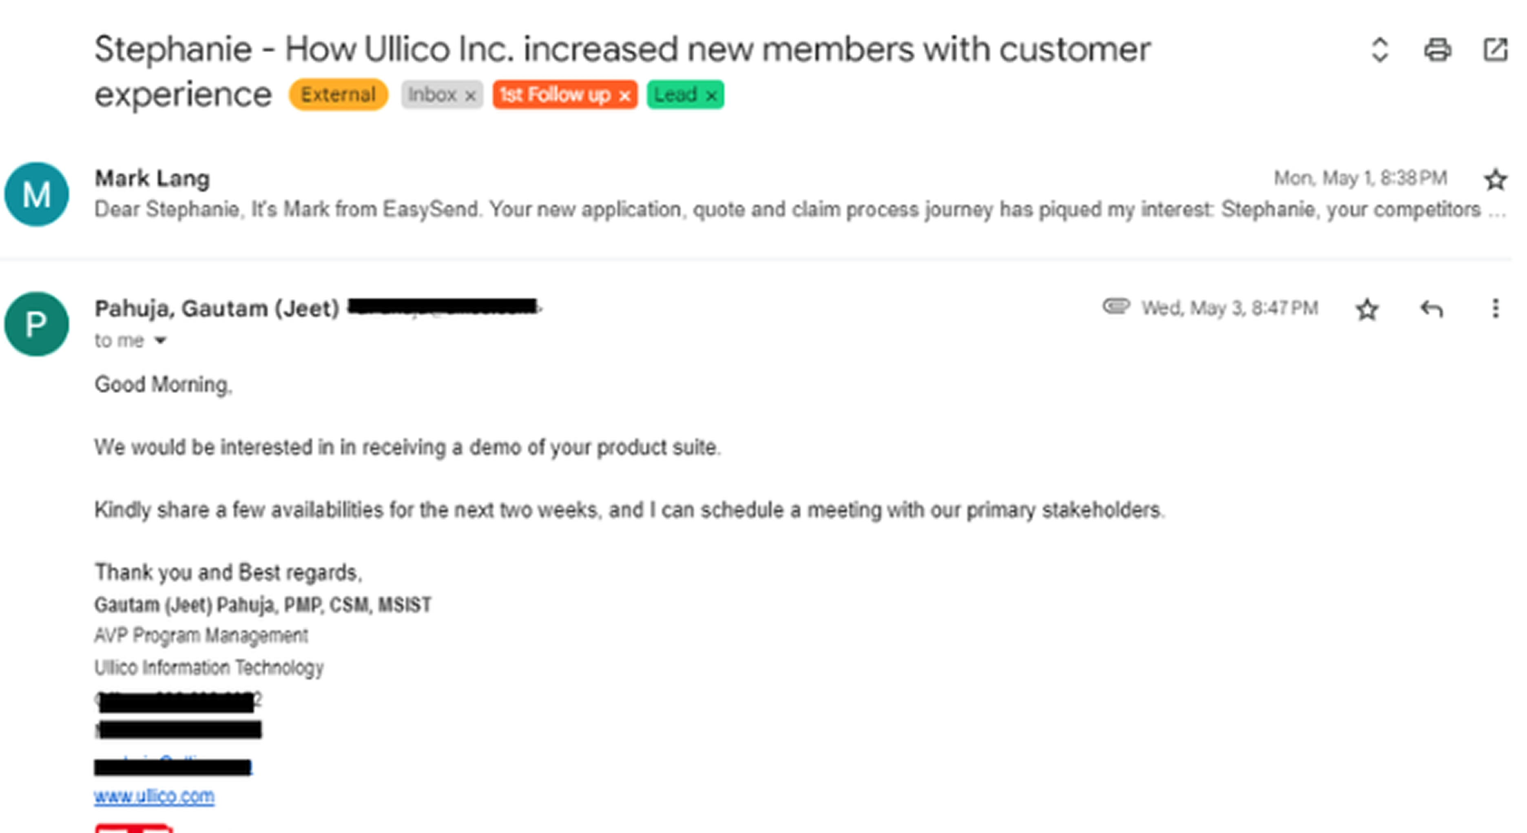Viewport: 1527px width, 833px height.
Task: Open the 1st Follow up label
Action: point(555,95)
